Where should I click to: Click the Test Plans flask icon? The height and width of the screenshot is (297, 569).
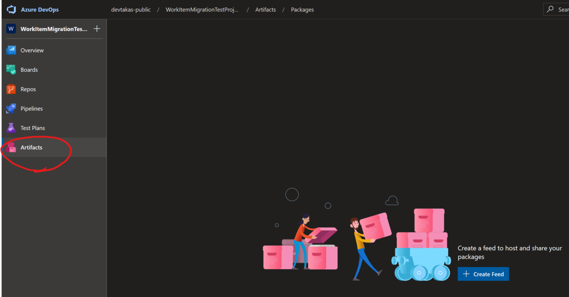tap(11, 128)
